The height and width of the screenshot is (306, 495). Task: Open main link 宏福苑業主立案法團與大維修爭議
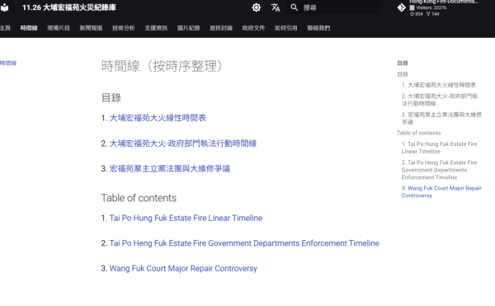[169, 169]
